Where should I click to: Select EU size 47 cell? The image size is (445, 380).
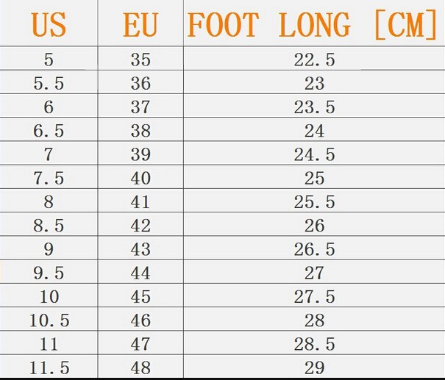(140, 344)
